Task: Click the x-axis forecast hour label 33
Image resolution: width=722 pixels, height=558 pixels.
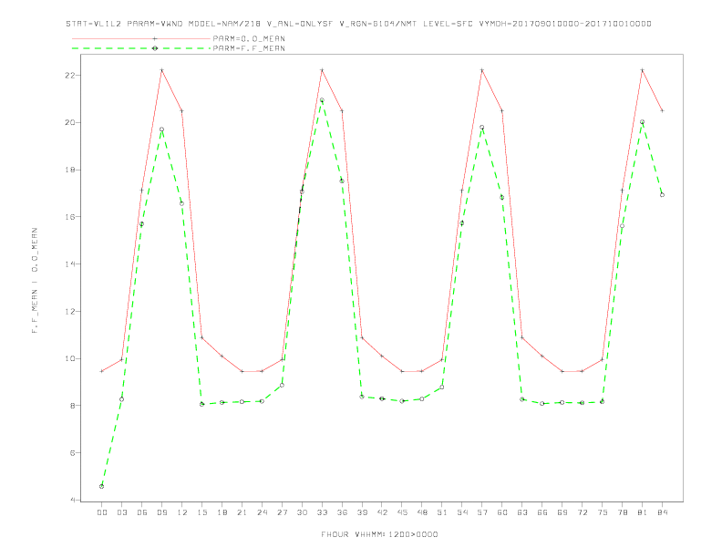Action: [x=322, y=512]
